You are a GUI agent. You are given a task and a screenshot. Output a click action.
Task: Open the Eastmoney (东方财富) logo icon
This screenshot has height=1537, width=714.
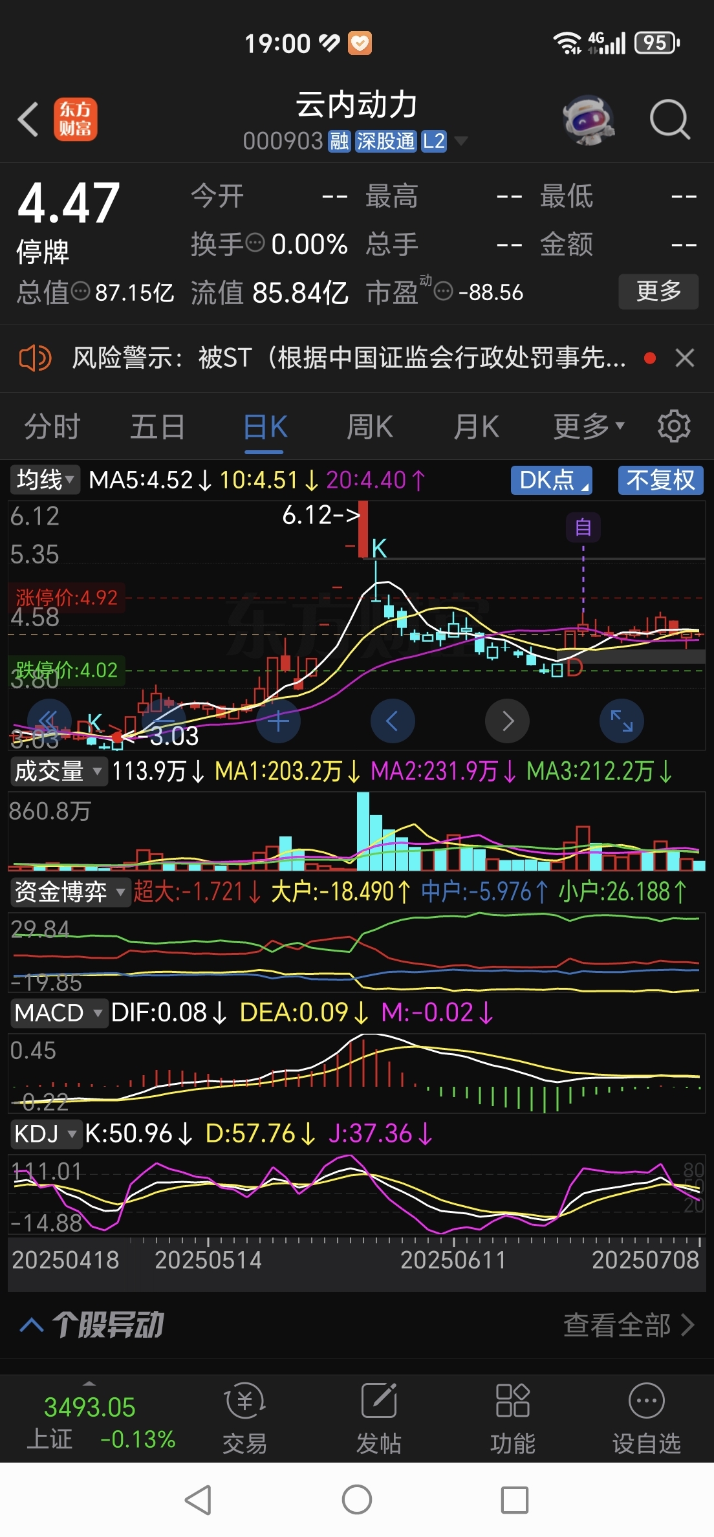[x=76, y=120]
